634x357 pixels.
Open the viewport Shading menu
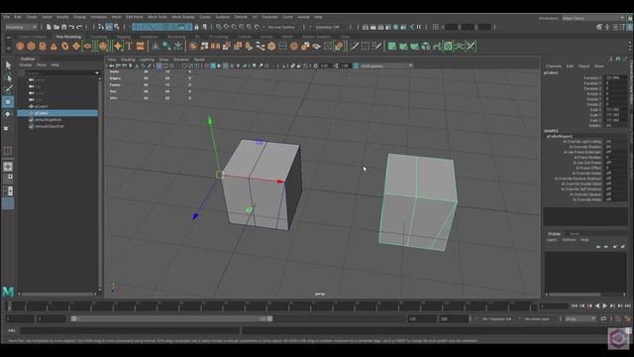click(x=128, y=59)
